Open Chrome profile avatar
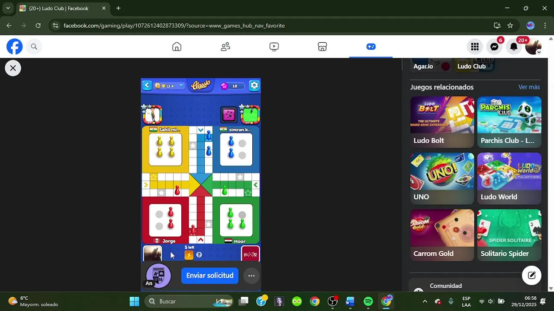The image size is (554, 311). tap(531, 25)
